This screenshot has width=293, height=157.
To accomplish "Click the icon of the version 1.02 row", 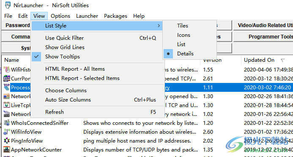I will point(7,114).
